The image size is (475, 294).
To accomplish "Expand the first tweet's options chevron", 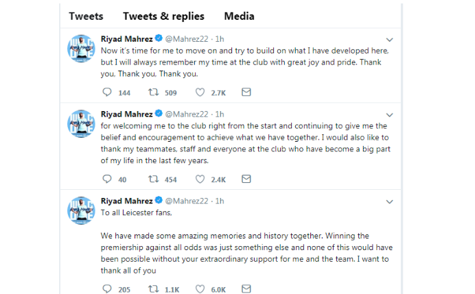I will tap(390, 39).
